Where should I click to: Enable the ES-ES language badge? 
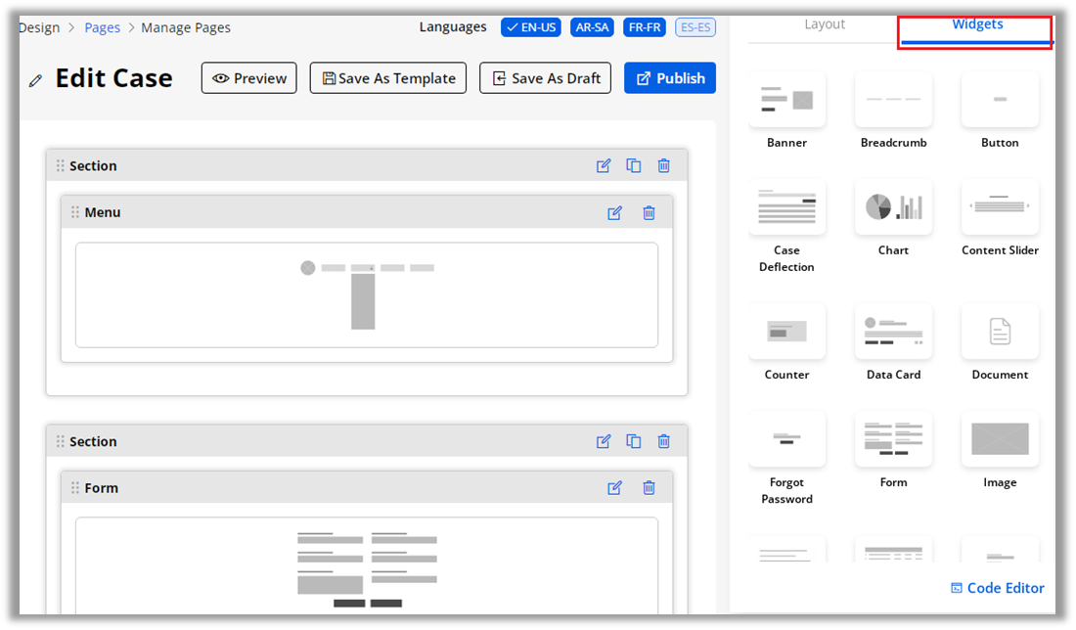[695, 27]
